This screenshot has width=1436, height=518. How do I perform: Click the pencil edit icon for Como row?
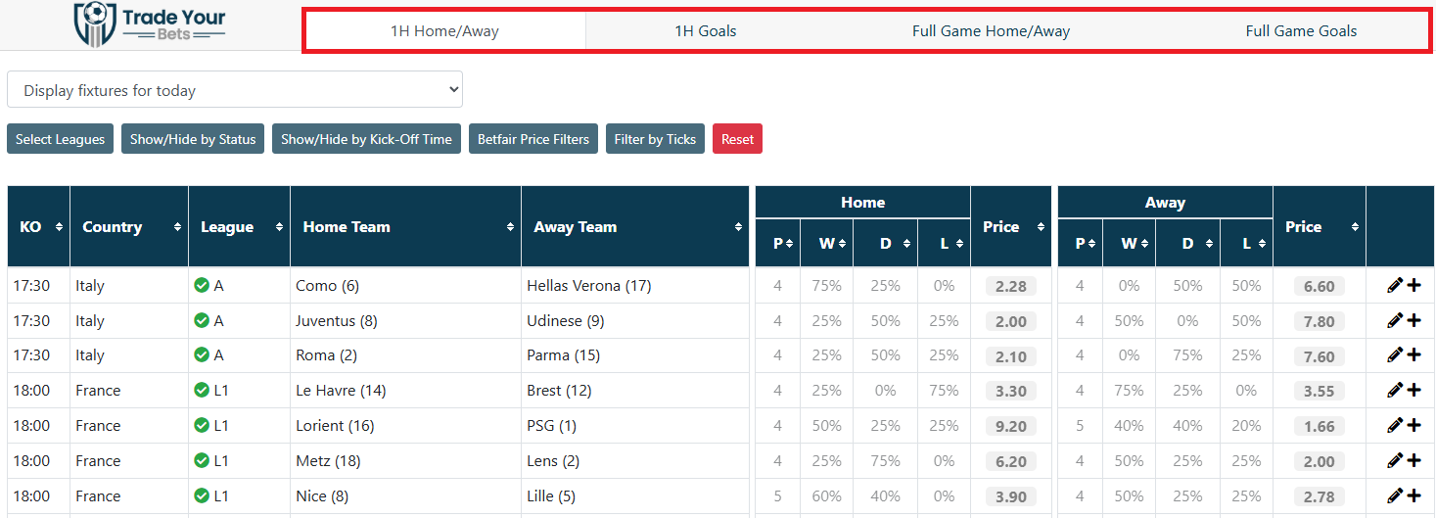coord(1395,286)
